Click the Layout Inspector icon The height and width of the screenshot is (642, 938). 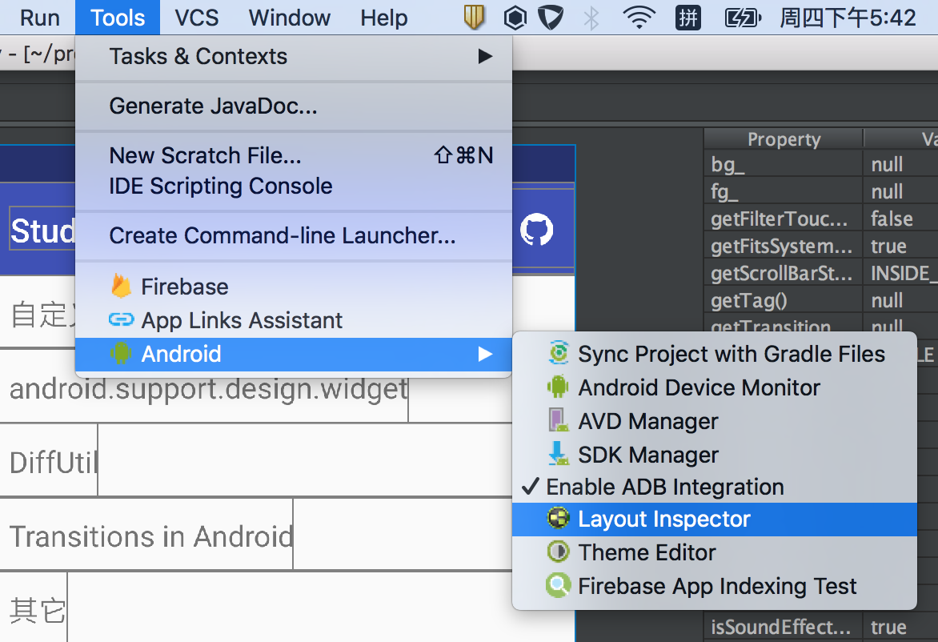(x=559, y=519)
